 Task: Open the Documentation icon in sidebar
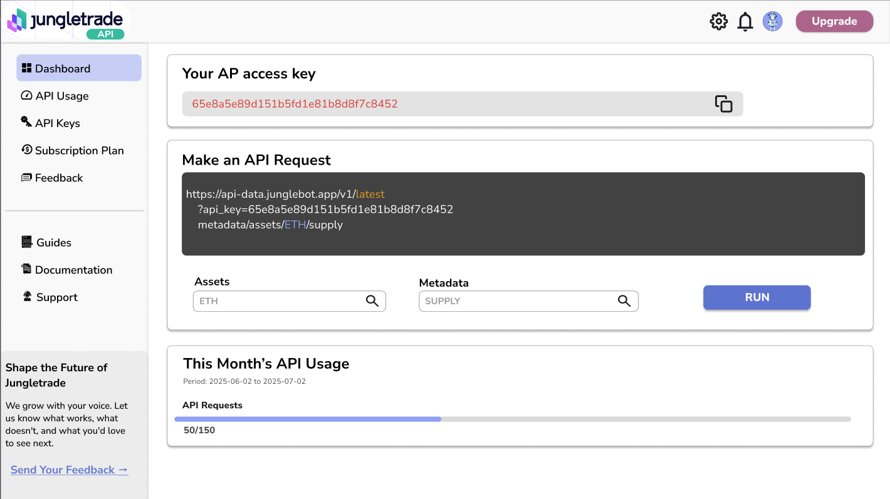tap(26, 269)
